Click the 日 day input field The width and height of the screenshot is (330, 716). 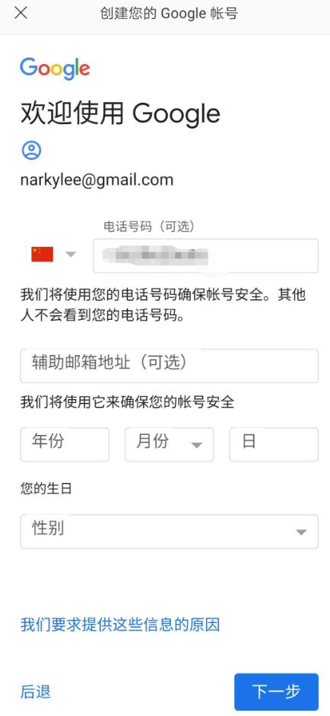coord(274,444)
